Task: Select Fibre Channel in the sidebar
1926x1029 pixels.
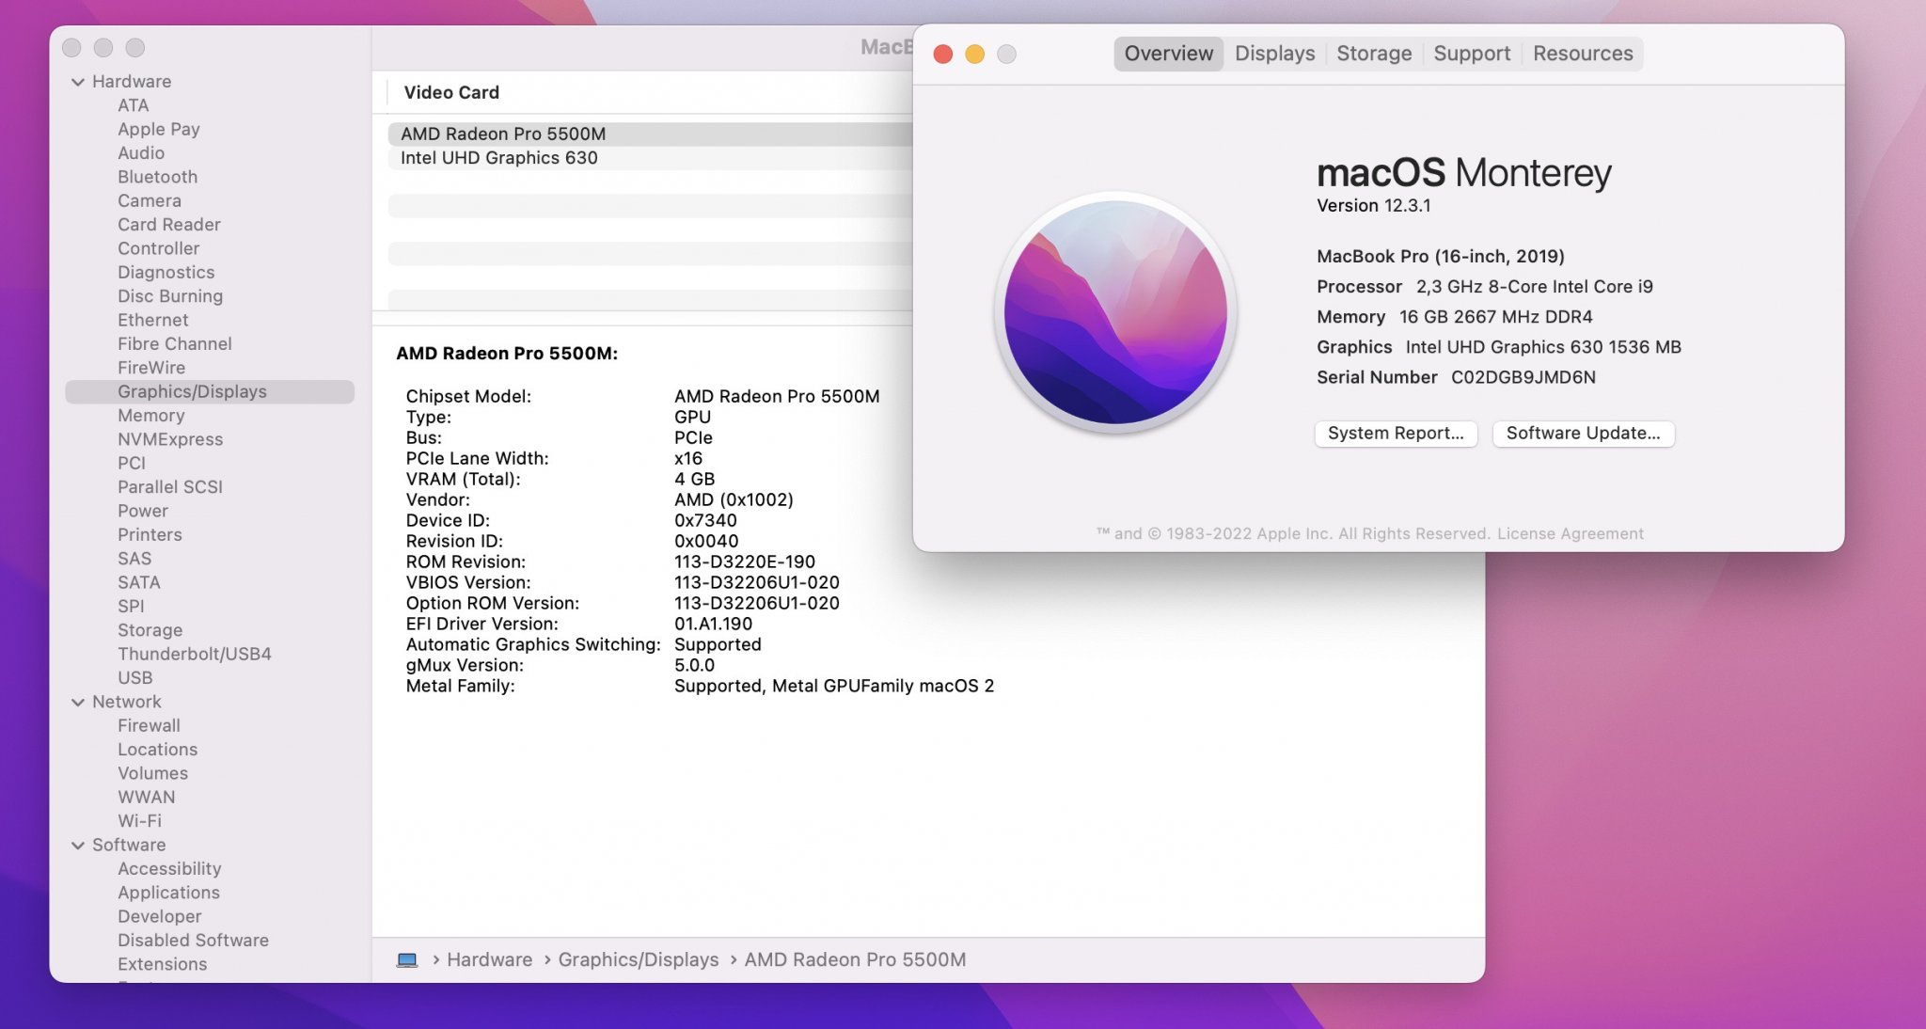Action: (x=175, y=344)
